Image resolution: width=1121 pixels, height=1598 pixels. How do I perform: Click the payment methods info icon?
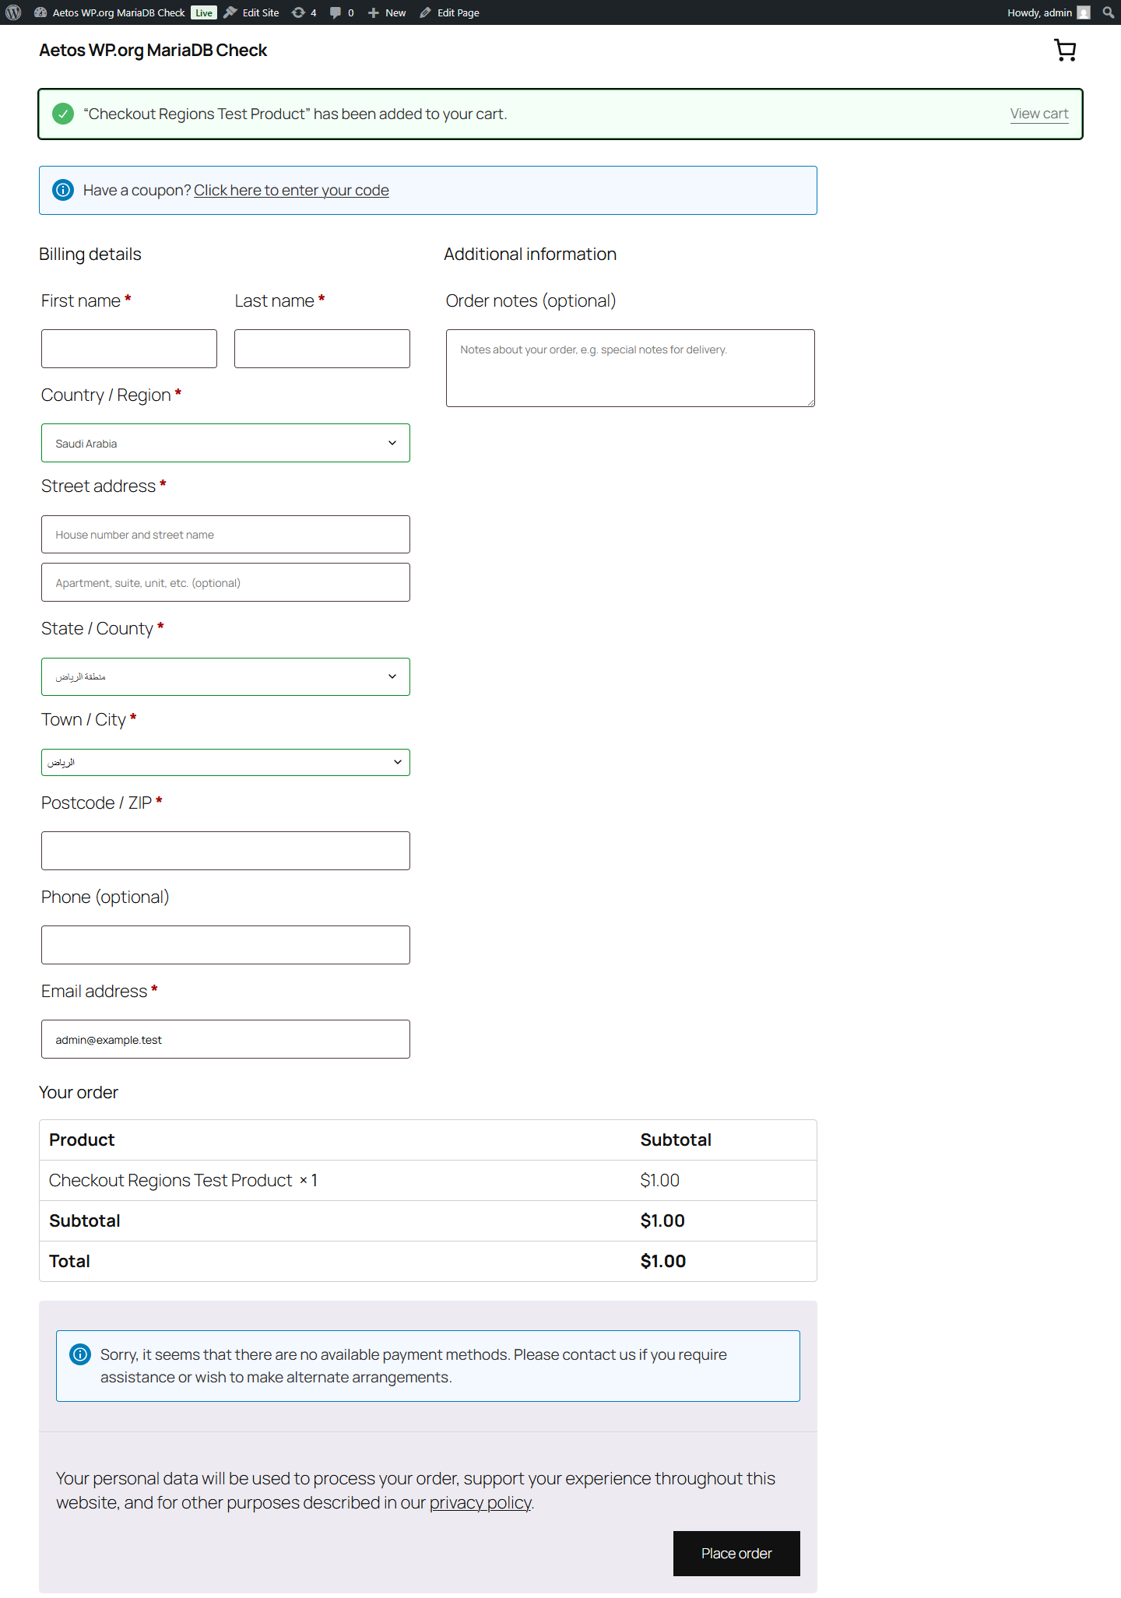coord(80,1354)
